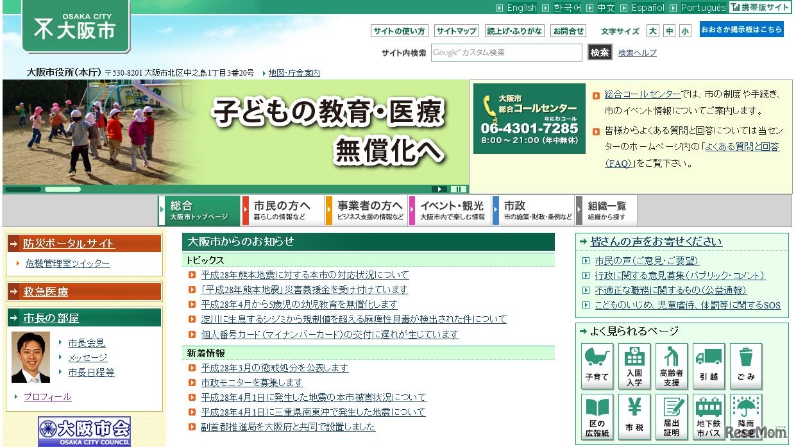Open the 降雨 rainfall umbrella icon

point(746,417)
